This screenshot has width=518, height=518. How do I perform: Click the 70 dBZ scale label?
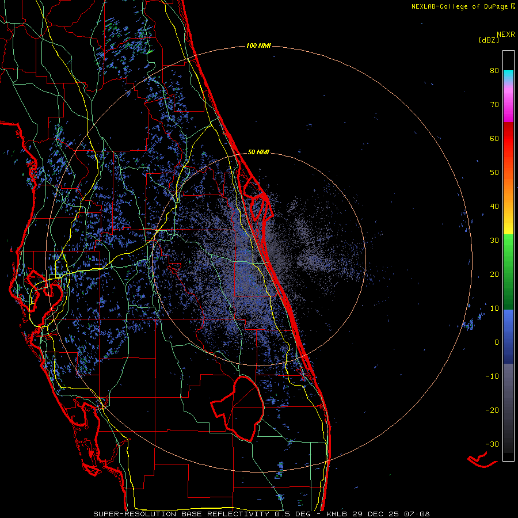point(494,104)
